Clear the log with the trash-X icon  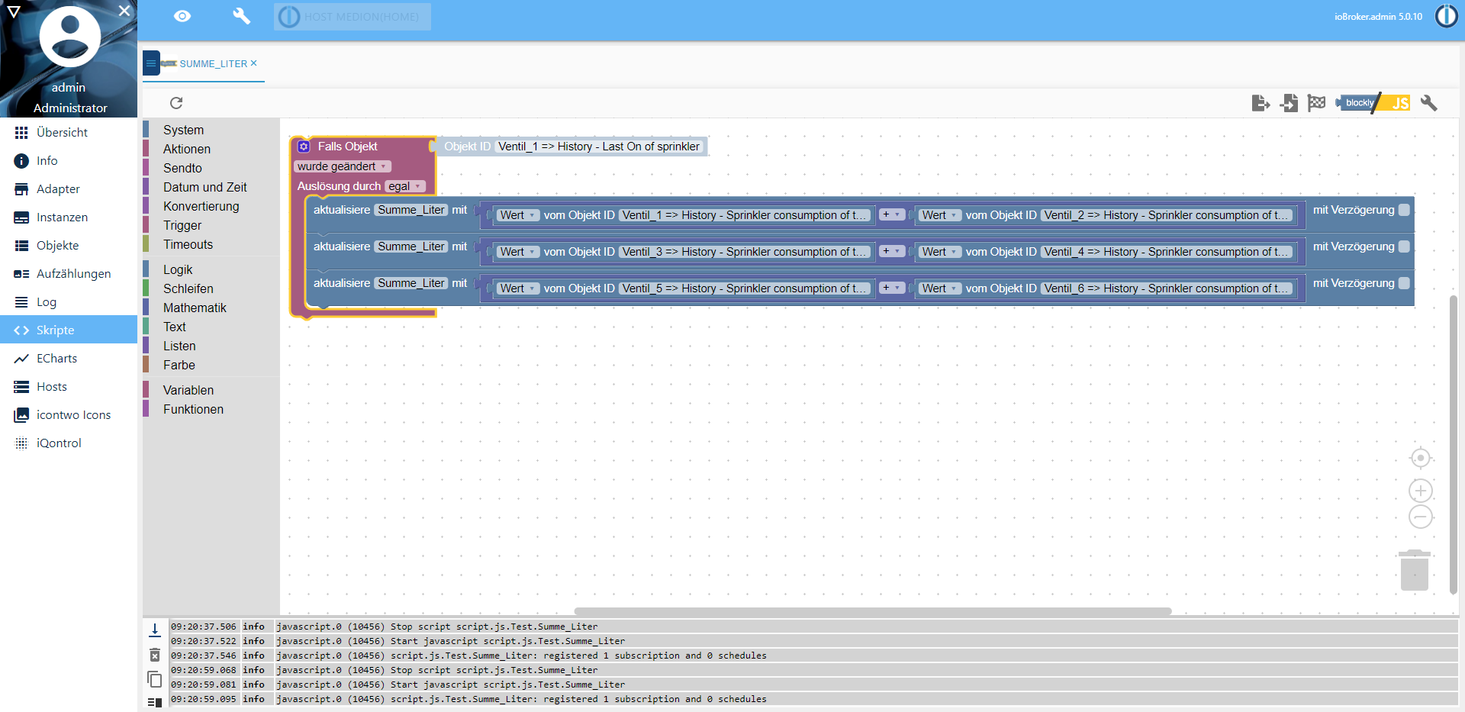pos(154,655)
